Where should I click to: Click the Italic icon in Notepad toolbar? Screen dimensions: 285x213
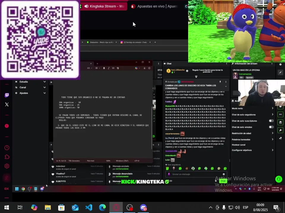[109, 68]
